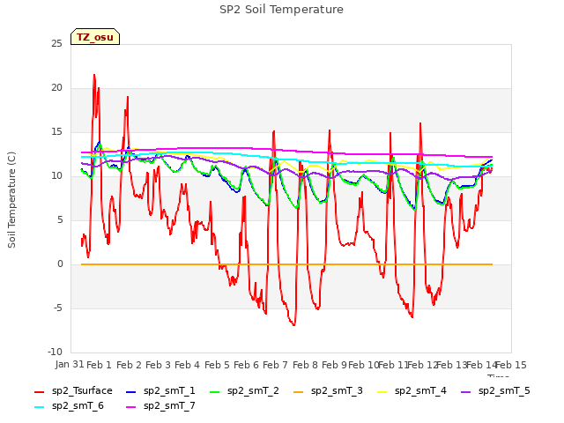
Task: Click the green sp2_smT_2 legend swatch
Action: (x=215, y=391)
